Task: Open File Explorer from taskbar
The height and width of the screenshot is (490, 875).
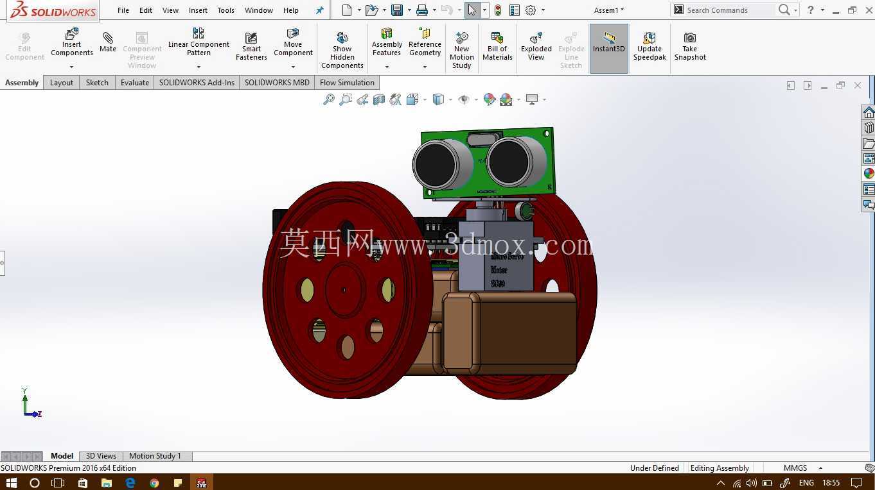Action: [106, 482]
